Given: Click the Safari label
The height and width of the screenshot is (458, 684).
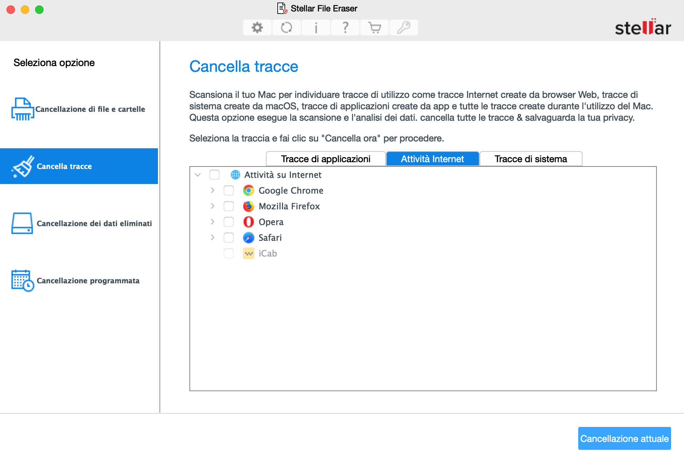Looking at the screenshot, I should (270, 238).
